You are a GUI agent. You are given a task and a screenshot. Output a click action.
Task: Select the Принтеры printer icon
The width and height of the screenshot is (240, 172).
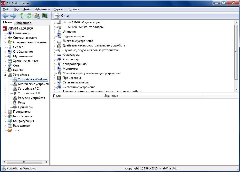[x=15, y=107]
